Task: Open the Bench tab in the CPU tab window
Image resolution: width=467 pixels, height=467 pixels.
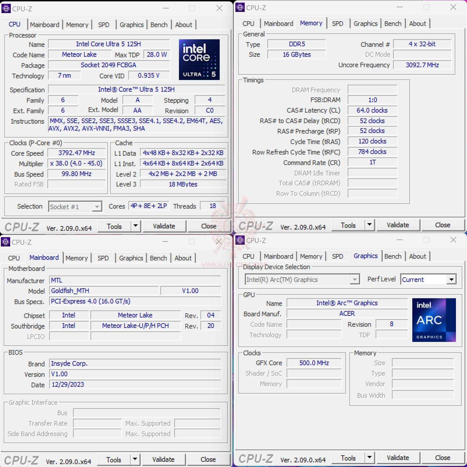Action: point(159,25)
